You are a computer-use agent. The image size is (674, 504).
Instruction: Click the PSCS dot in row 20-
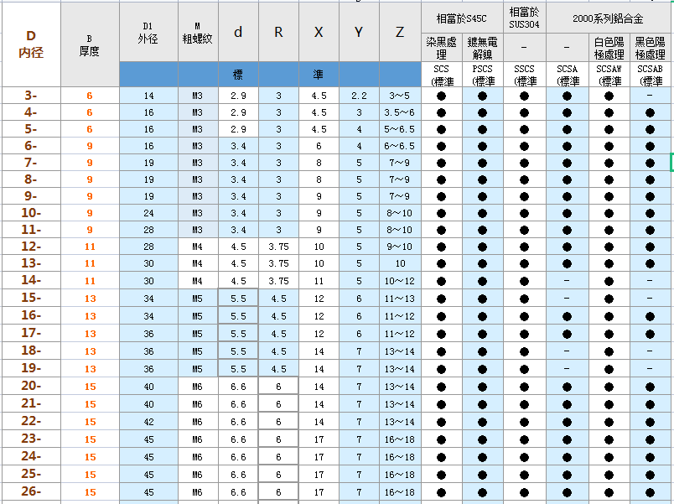(482, 387)
